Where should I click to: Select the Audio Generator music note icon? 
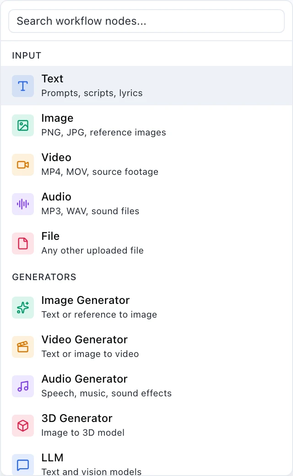coord(23,386)
